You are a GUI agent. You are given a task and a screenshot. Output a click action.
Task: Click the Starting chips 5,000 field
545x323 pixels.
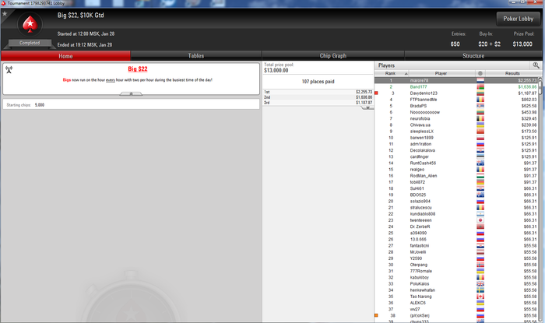pyautogui.click(x=131, y=104)
